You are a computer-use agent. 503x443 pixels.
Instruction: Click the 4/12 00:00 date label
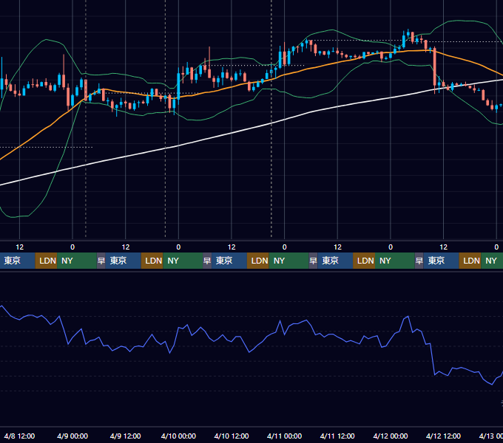tap(391, 436)
